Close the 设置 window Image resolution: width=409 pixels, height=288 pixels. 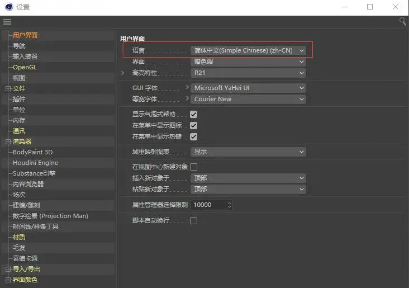click(x=396, y=7)
